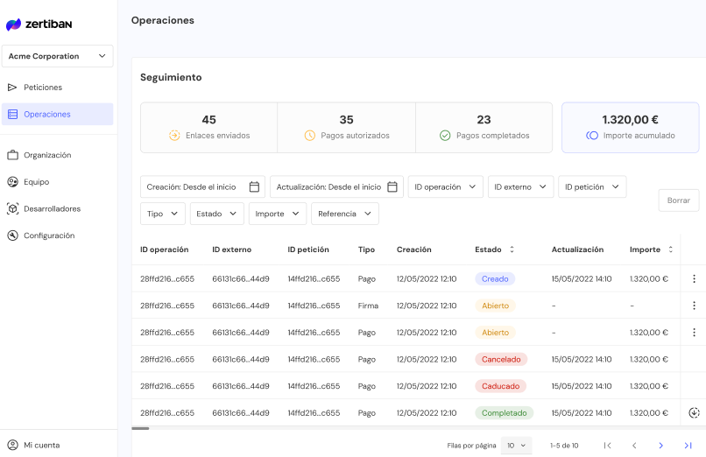Click the download icon on the Completado row
The width and height of the screenshot is (706, 457).
point(694,413)
